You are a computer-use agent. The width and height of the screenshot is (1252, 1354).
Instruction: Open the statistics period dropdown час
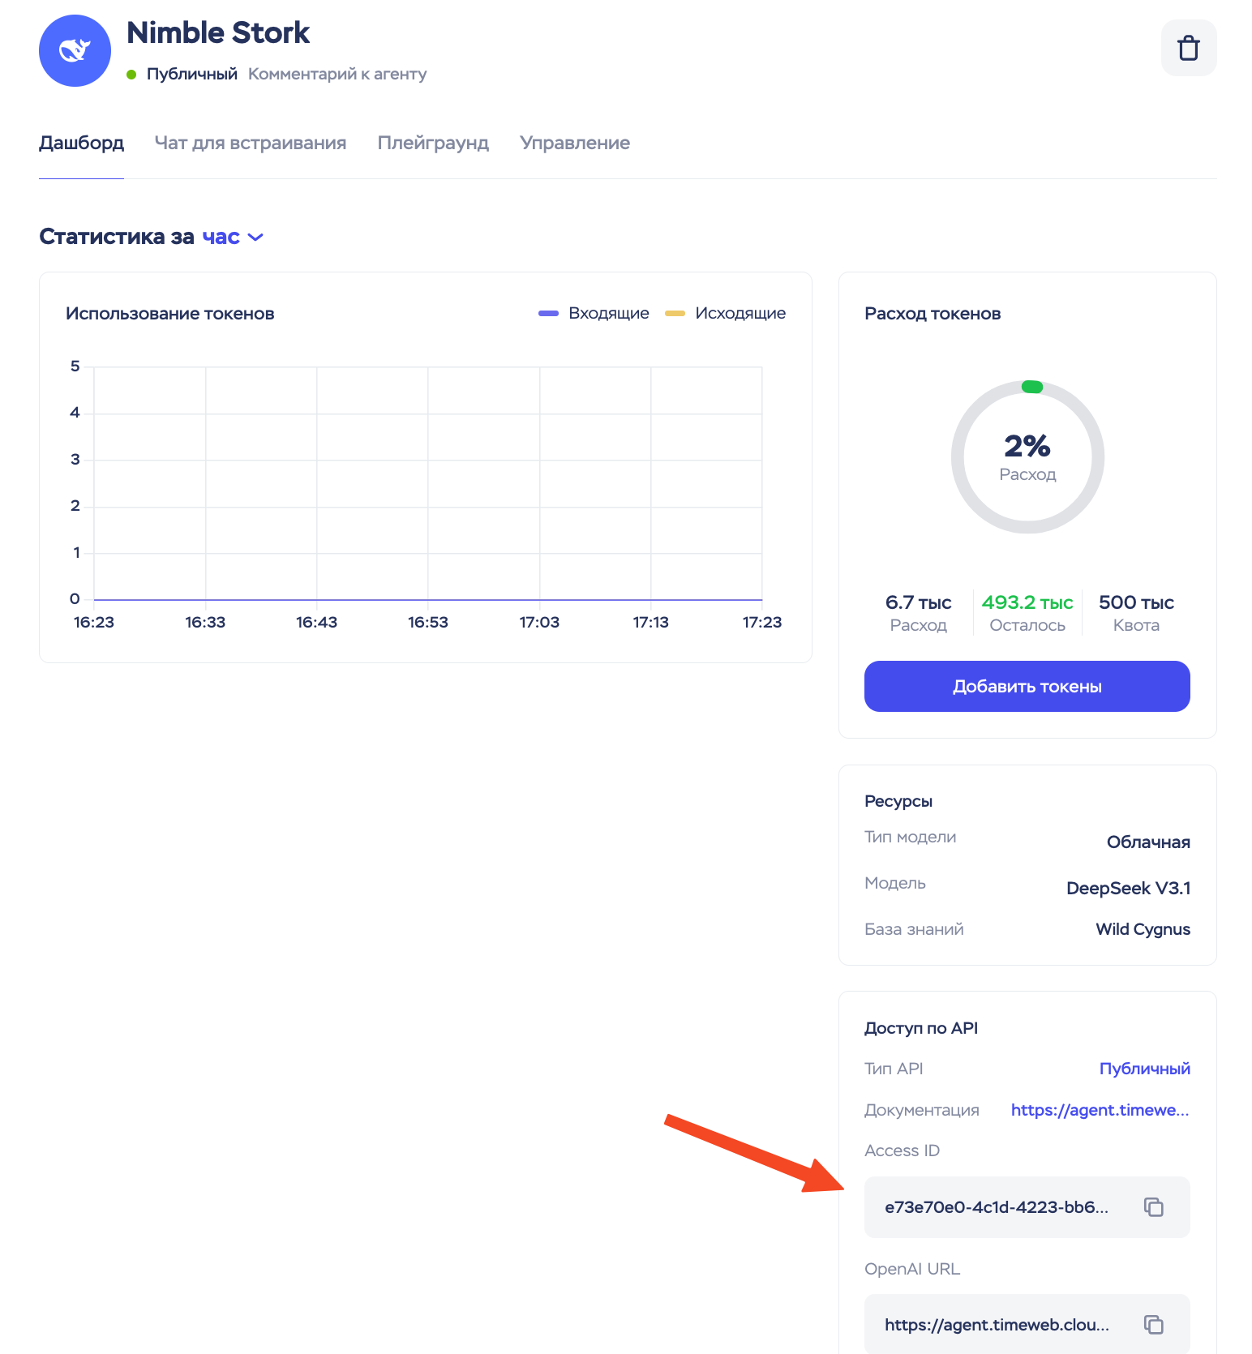221,237
